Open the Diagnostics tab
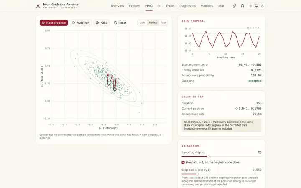The image size is (301, 188). coord(188,6)
